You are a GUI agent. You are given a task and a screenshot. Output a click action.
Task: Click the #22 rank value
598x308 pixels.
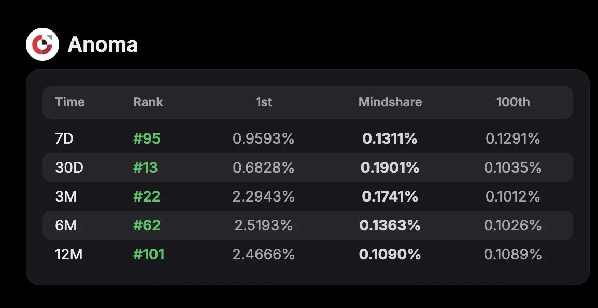147,196
